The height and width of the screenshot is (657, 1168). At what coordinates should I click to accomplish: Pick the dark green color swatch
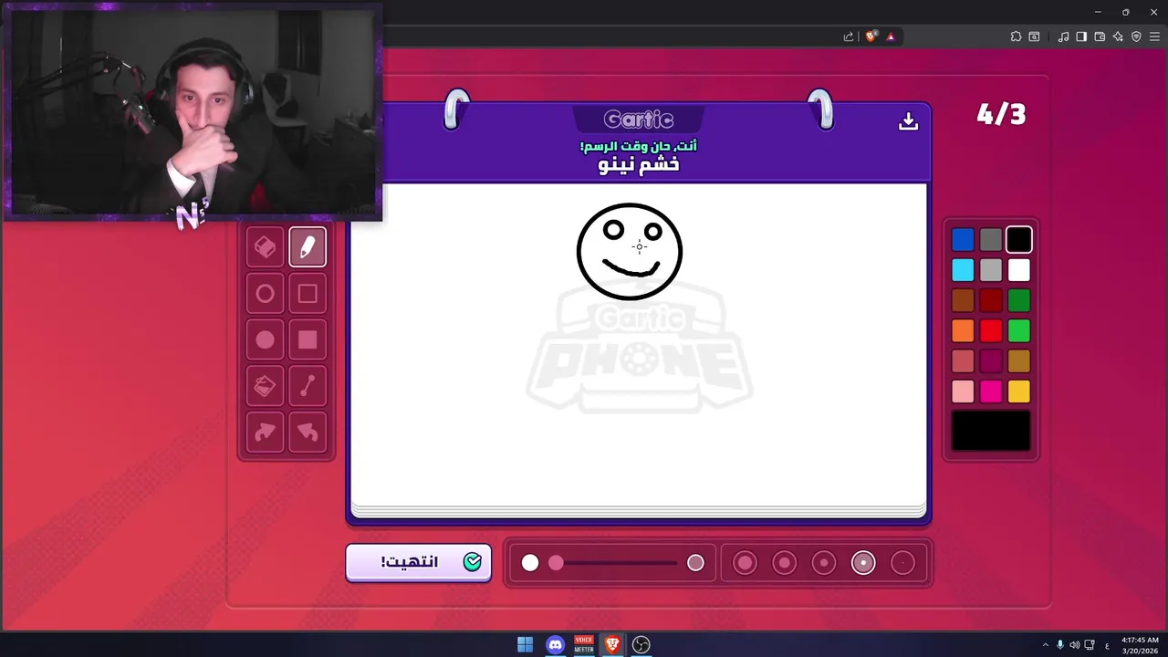(1019, 300)
